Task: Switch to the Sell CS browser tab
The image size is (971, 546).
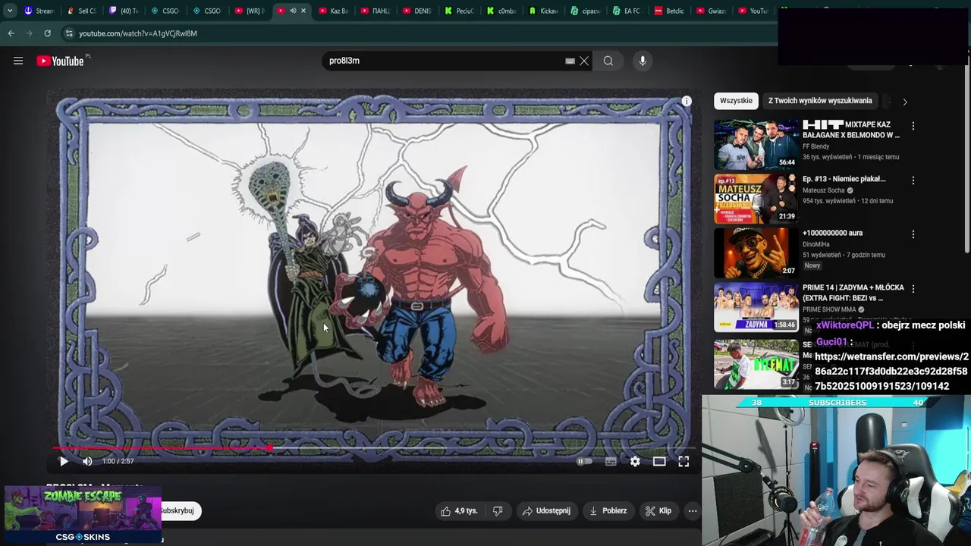Action: click(82, 11)
